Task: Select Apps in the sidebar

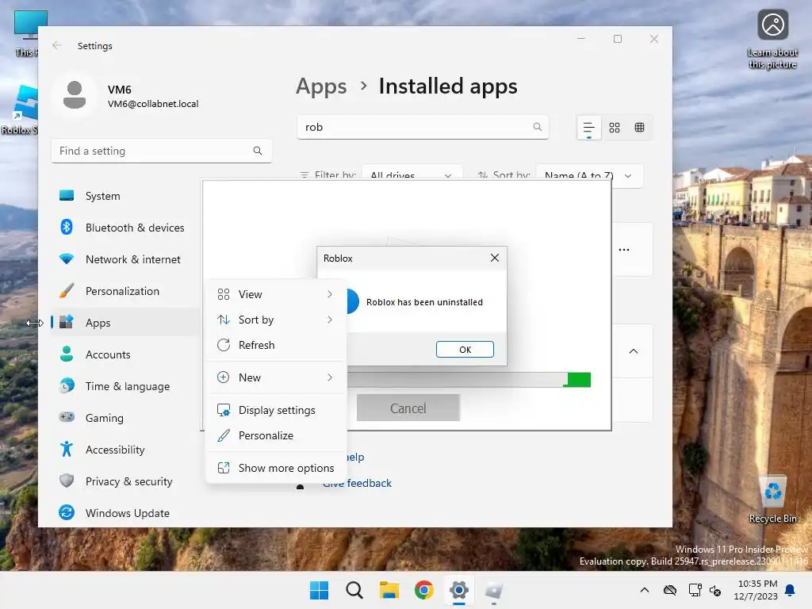Action: pyautogui.click(x=124, y=323)
